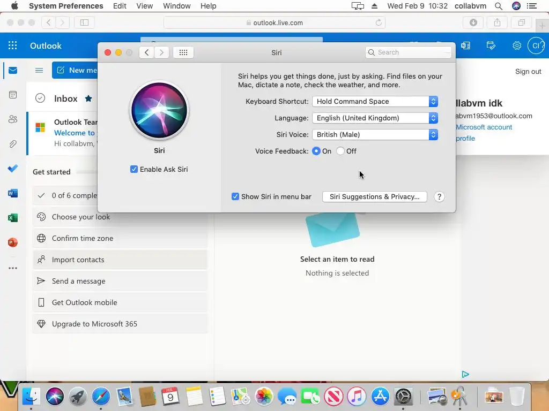The width and height of the screenshot is (549, 411).
Task: Open Music app in the Dock
Action: point(357,397)
